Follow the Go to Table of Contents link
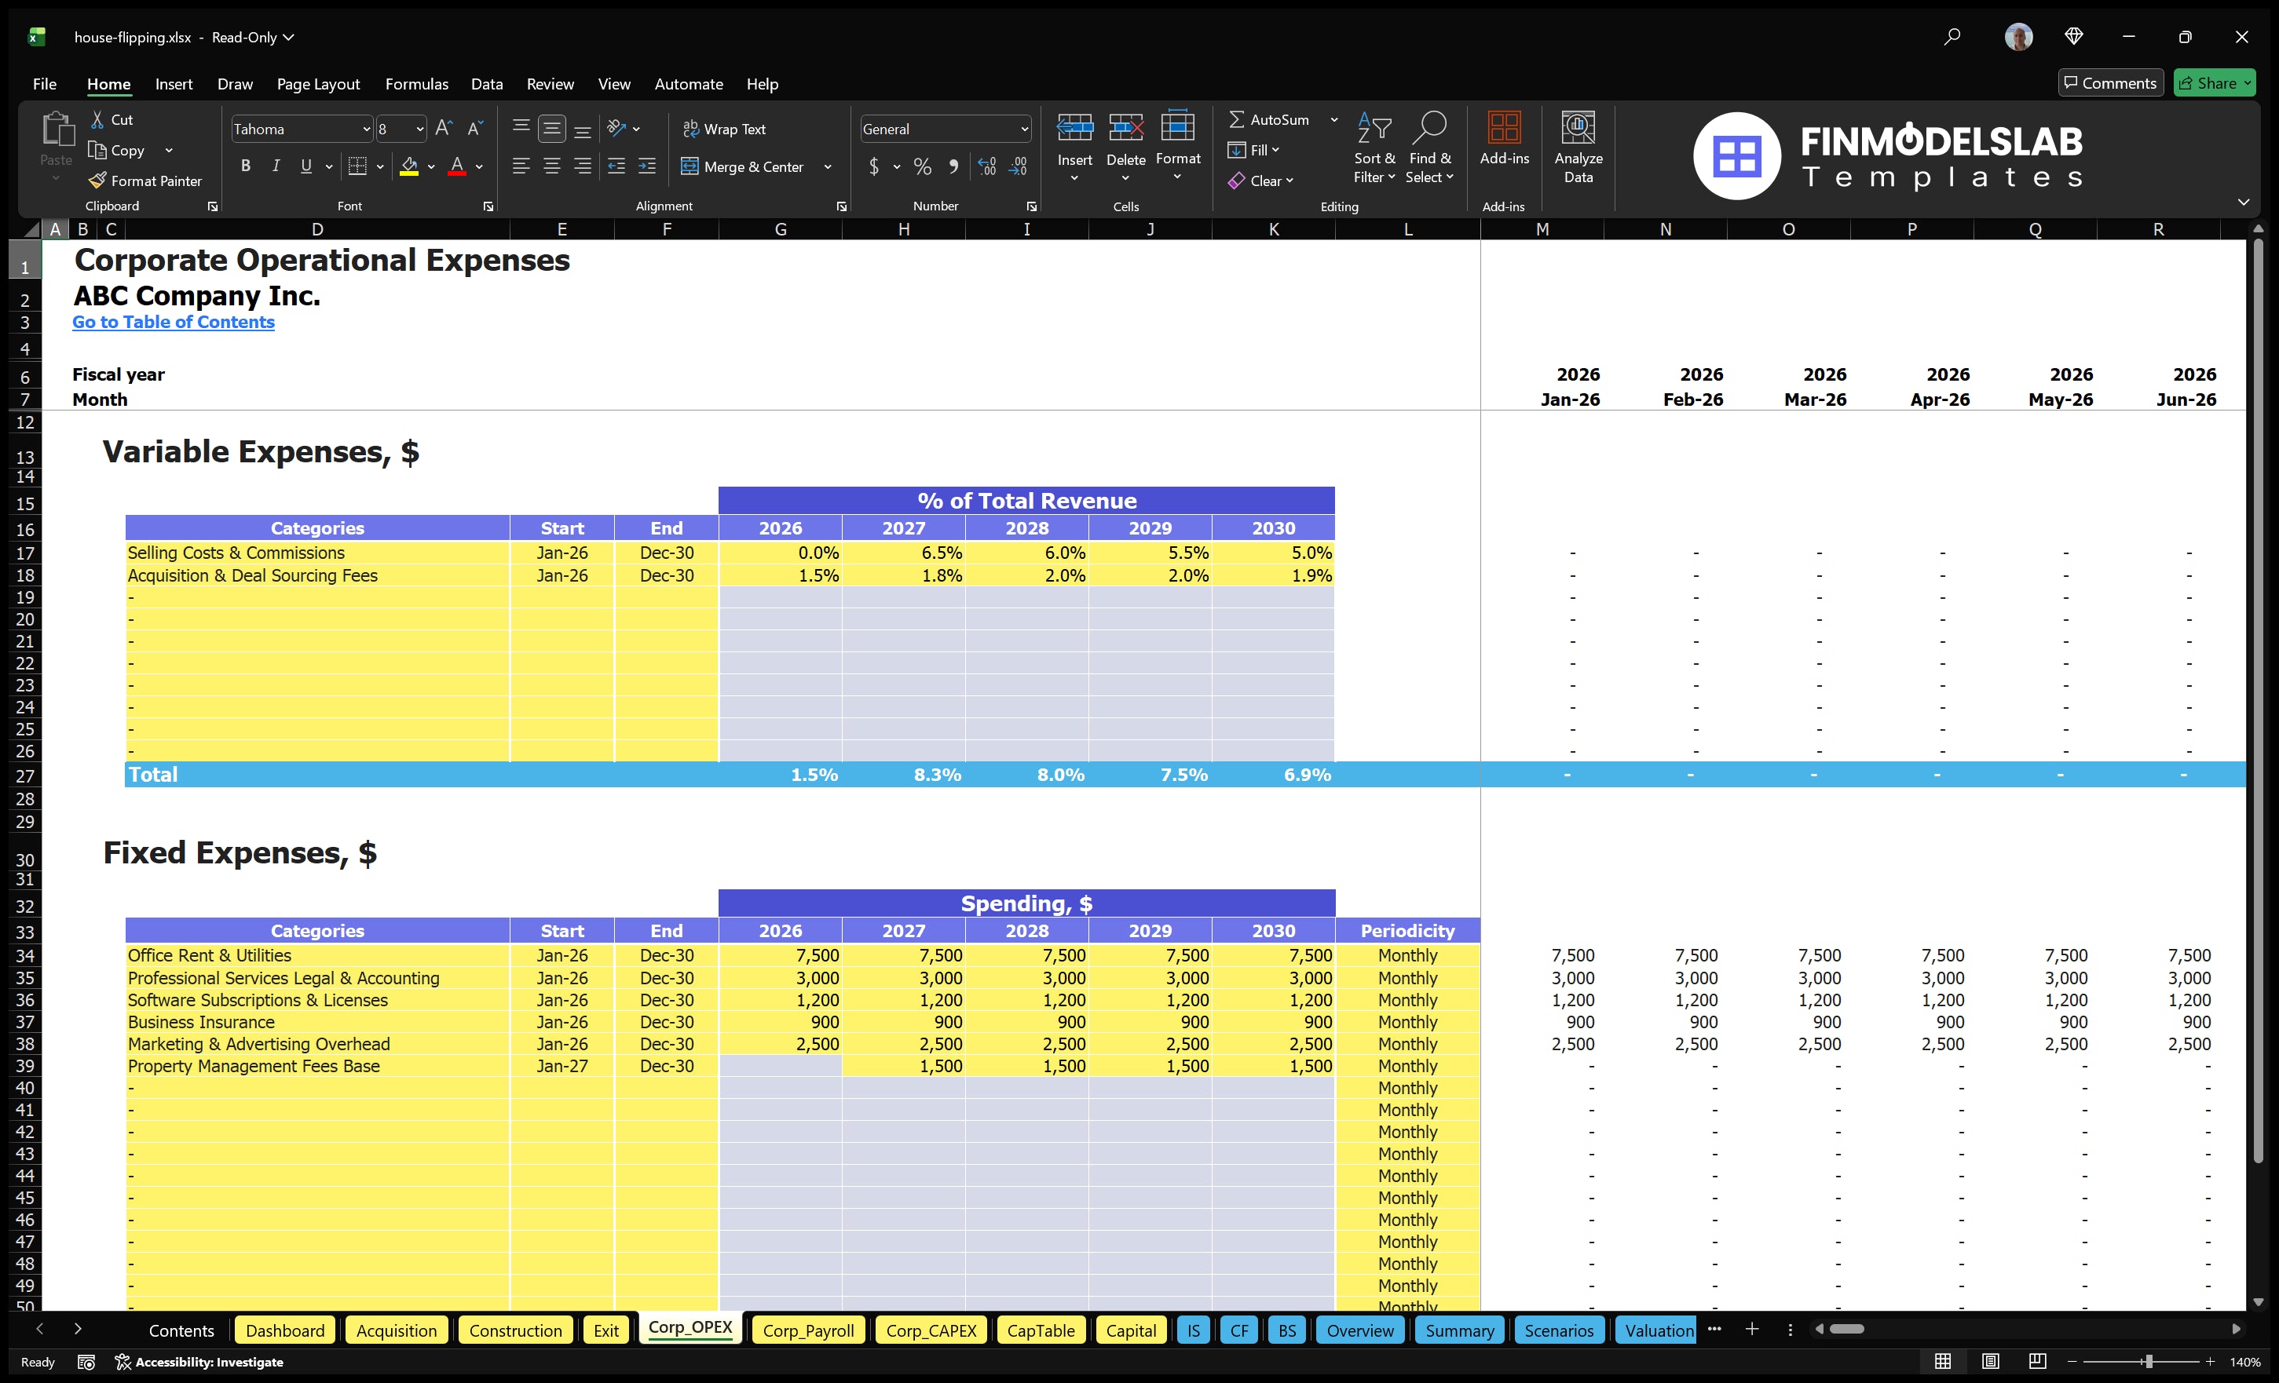2279x1383 pixels. [173, 322]
